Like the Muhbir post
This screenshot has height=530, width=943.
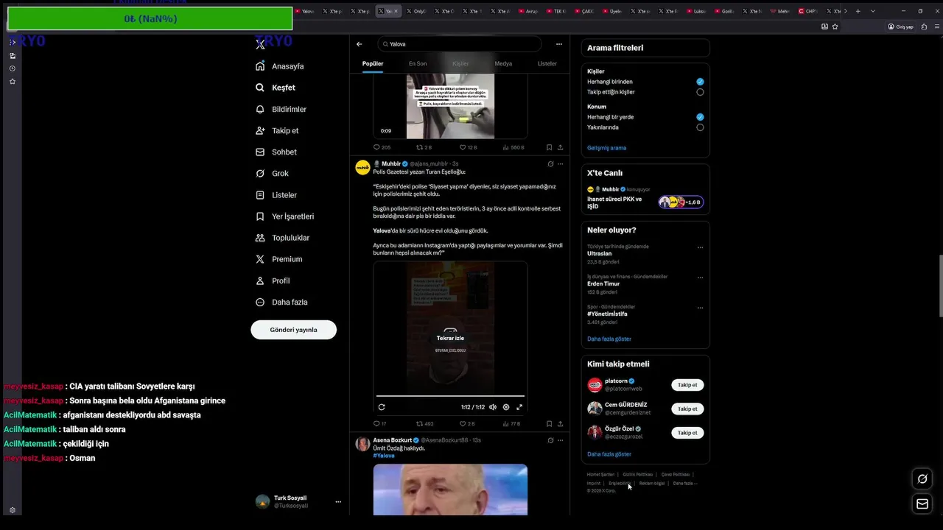pos(467,424)
